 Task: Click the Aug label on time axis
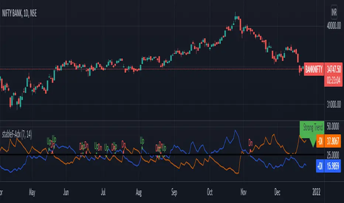point(139,192)
